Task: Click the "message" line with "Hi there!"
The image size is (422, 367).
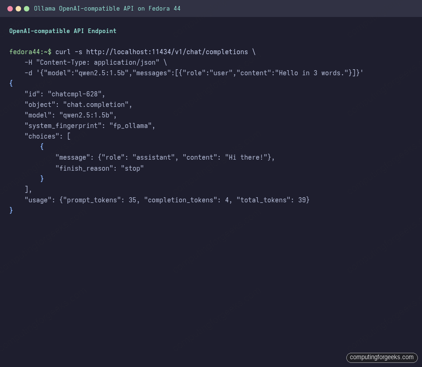Action: click(x=165, y=157)
